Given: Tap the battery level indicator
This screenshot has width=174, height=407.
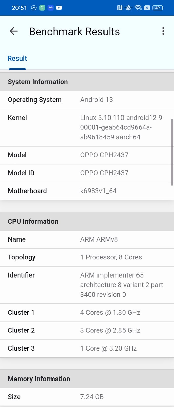Looking at the screenshot, I should 158,8.
